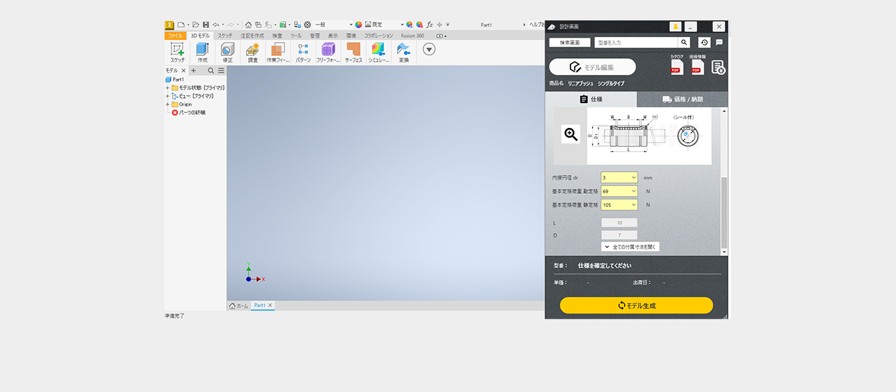Screen dimensions: 896x392
Task: Expand the Origin folder in model tree
Action: click(x=167, y=104)
